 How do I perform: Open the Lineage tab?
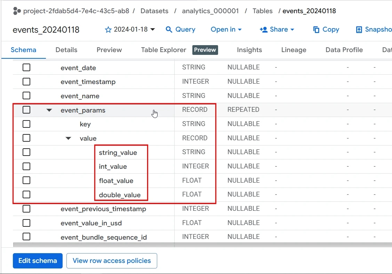click(294, 50)
